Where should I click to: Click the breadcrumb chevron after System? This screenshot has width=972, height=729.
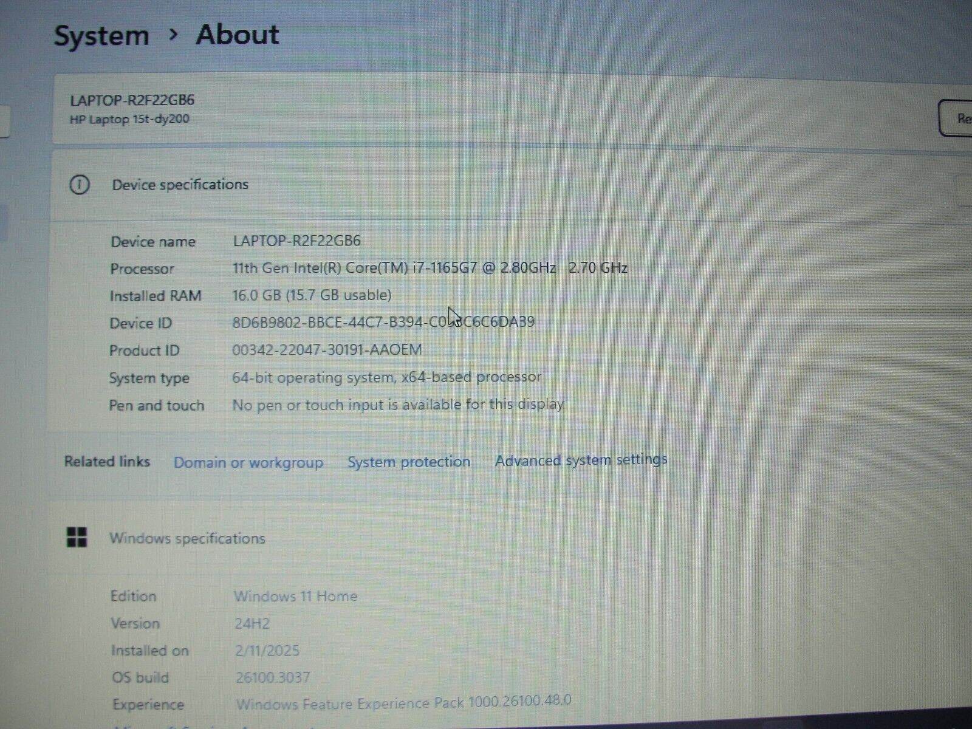point(173,35)
